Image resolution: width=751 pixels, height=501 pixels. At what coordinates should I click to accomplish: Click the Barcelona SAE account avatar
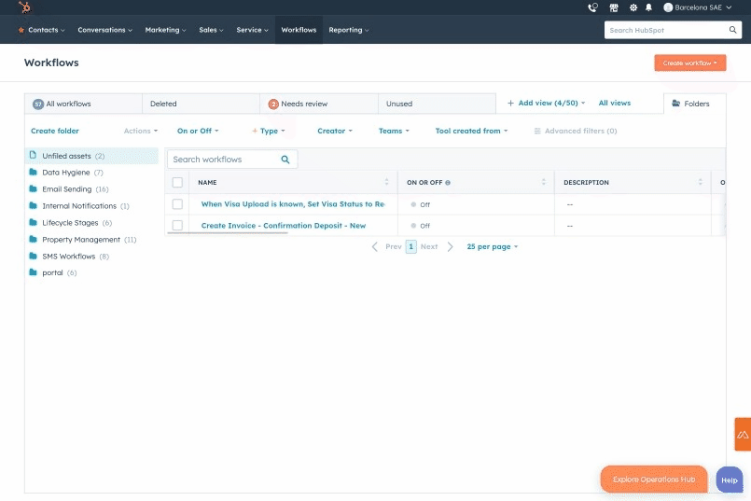pyautogui.click(x=668, y=7)
